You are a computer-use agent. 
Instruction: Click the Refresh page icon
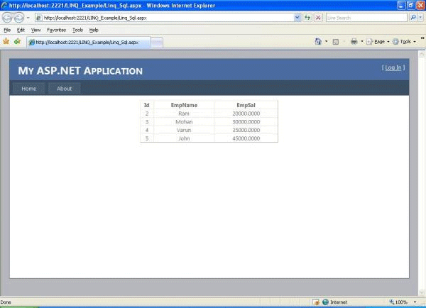(307, 18)
